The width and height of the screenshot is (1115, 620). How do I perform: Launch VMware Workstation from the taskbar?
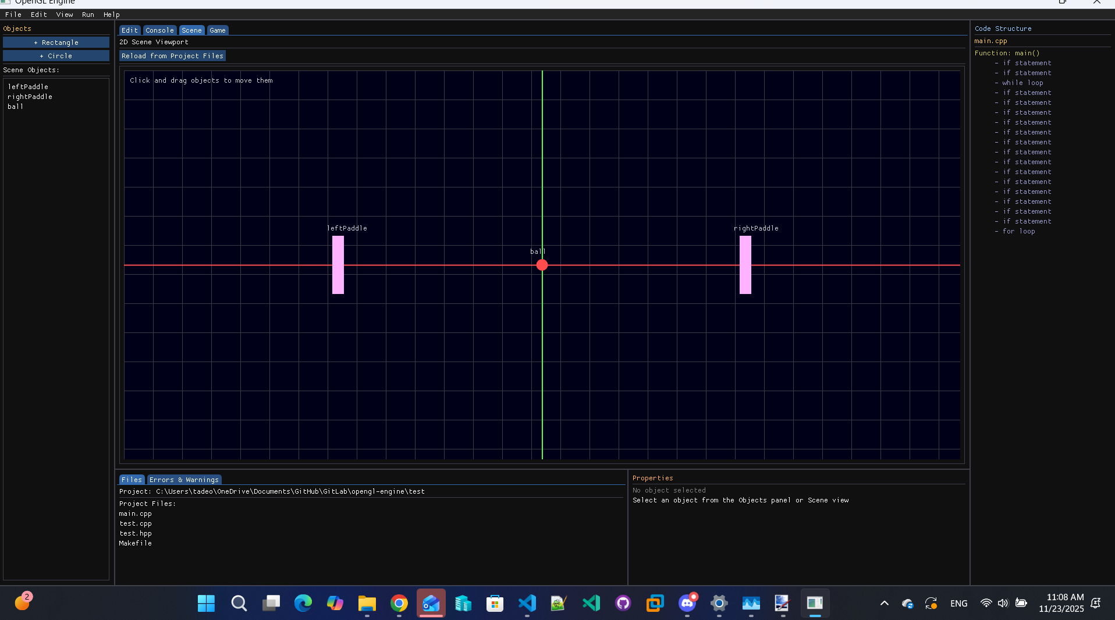[655, 604]
